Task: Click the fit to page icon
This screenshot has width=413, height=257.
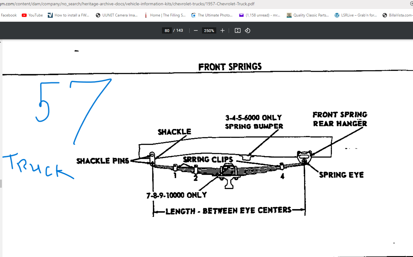Action: click(238, 30)
